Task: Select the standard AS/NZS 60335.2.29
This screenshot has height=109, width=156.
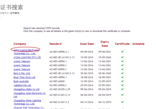Action: pyautogui.click(x=60, y=89)
